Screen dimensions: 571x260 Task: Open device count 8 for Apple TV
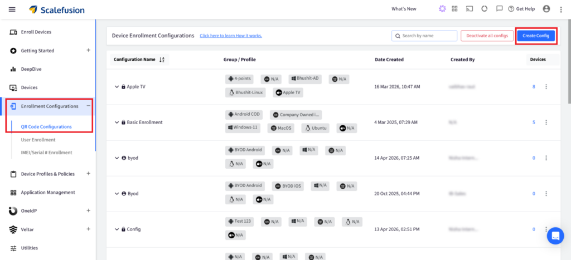(534, 87)
